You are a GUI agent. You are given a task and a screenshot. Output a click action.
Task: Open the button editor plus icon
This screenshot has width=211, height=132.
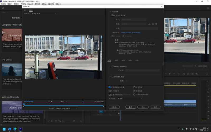207,74
